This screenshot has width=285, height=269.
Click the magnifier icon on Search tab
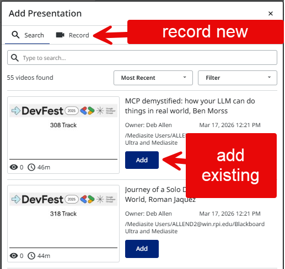pyautogui.click(x=15, y=35)
